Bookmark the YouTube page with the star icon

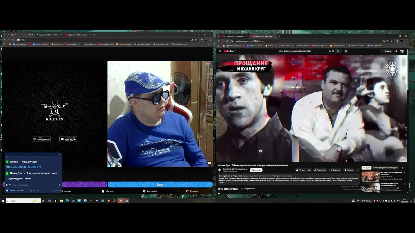(x=391, y=41)
